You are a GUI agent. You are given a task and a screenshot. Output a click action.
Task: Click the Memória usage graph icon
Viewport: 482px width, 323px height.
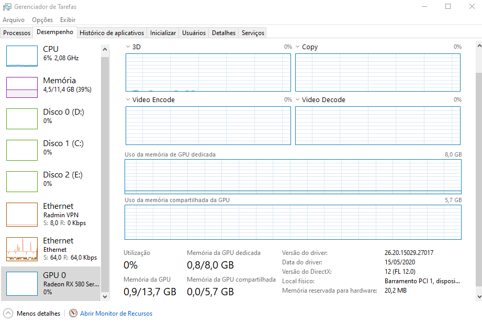(x=22, y=87)
